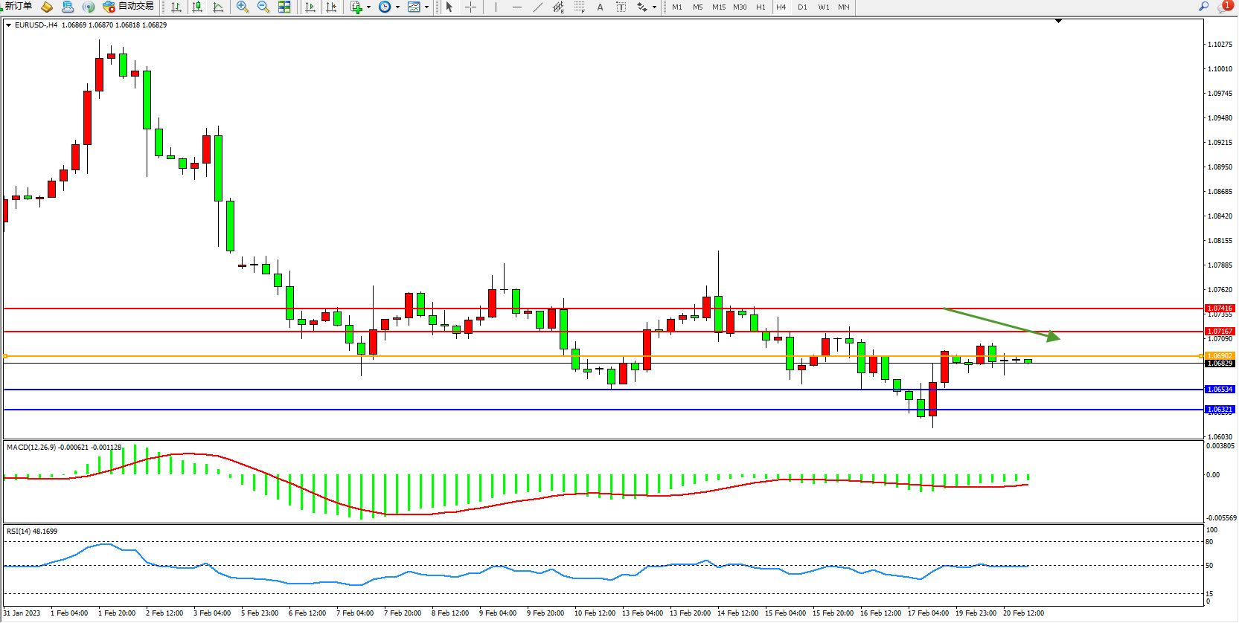Select the vertical line drawing tool
This screenshot has height=623, width=1239.
(x=496, y=7)
